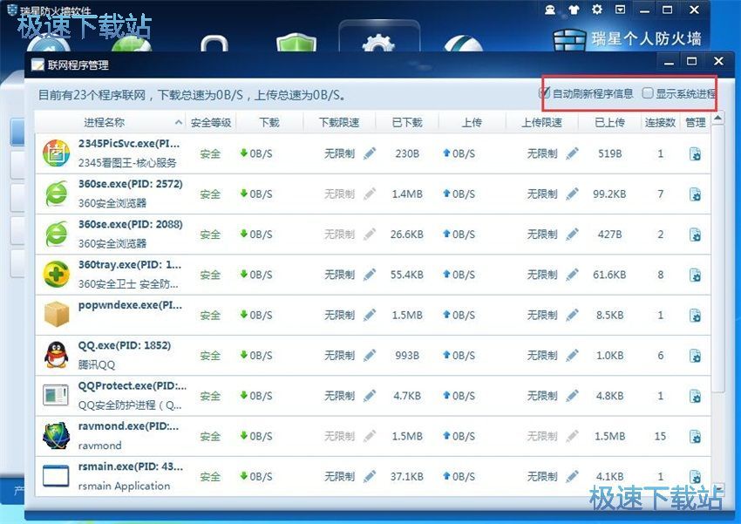Select the 360se.exe(PID: 2572) row name
This screenshot has width=741, height=524.
click(131, 184)
